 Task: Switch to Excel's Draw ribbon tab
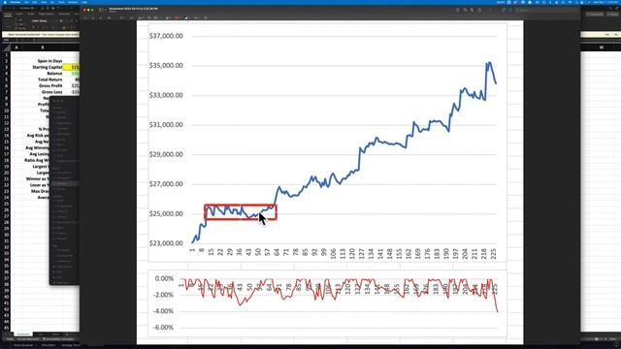click(x=31, y=14)
